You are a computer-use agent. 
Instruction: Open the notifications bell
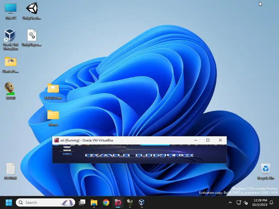pos(272,202)
